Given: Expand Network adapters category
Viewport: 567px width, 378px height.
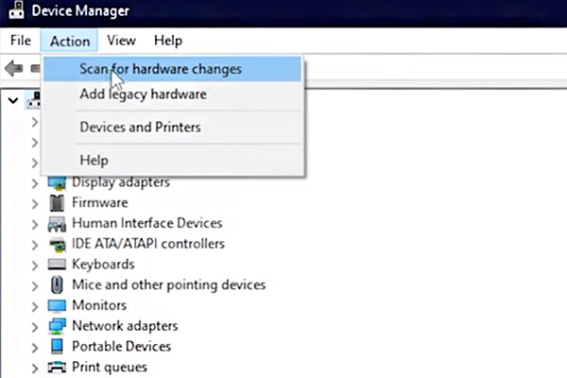Looking at the screenshot, I should pyautogui.click(x=35, y=327).
